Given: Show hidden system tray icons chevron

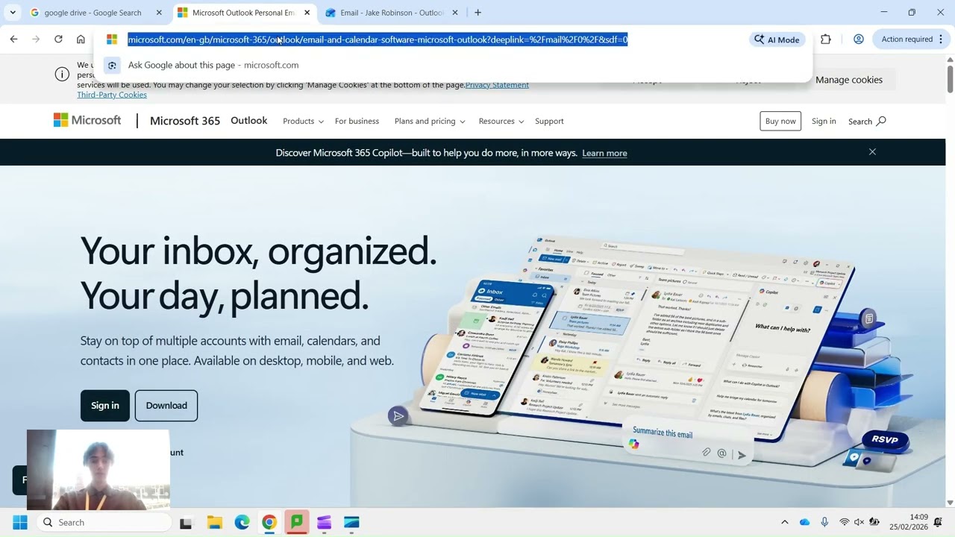Looking at the screenshot, I should [x=784, y=522].
